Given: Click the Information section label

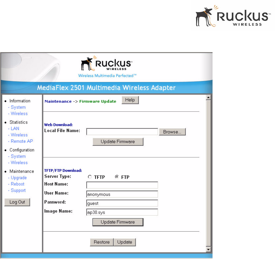Looking at the screenshot, I should tap(20, 101).
